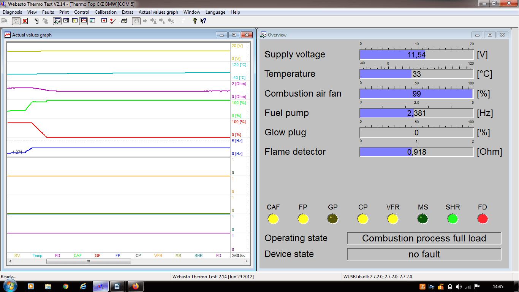Click the red FD status LED
Screen dimensions: 519x292
click(483, 219)
